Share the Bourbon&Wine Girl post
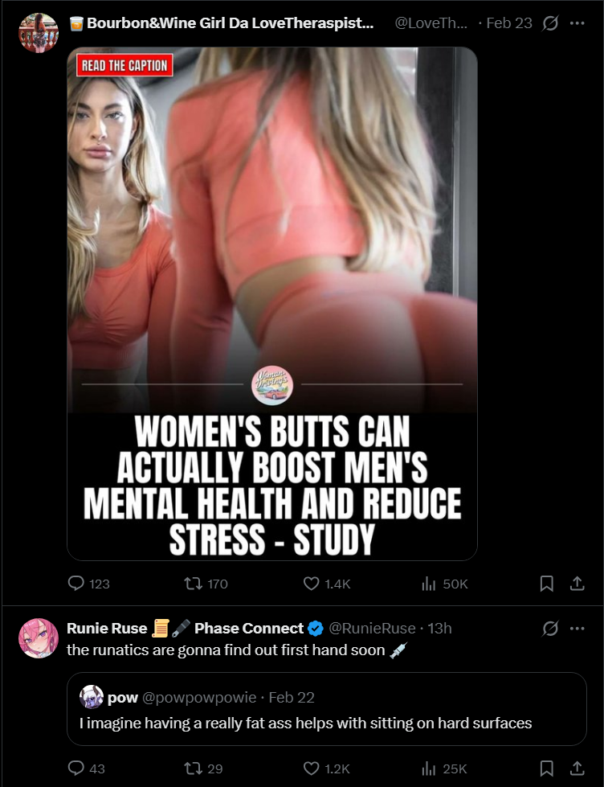This screenshot has height=787, width=604. pyautogui.click(x=577, y=584)
